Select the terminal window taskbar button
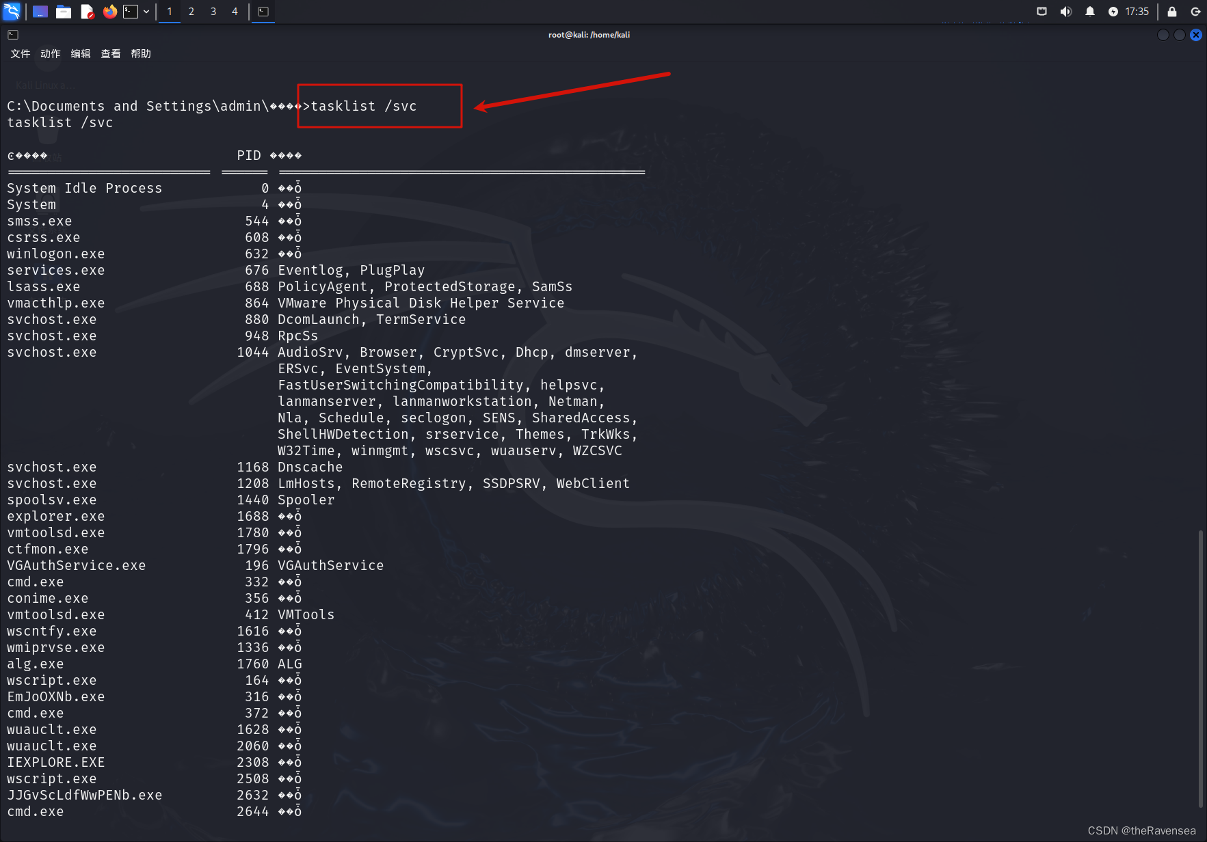This screenshot has width=1207, height=842. [x=263, y=12]
